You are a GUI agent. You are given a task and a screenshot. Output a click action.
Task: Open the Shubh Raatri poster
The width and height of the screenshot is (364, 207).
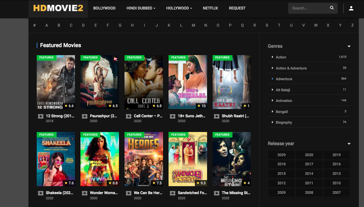coord(232,82)
